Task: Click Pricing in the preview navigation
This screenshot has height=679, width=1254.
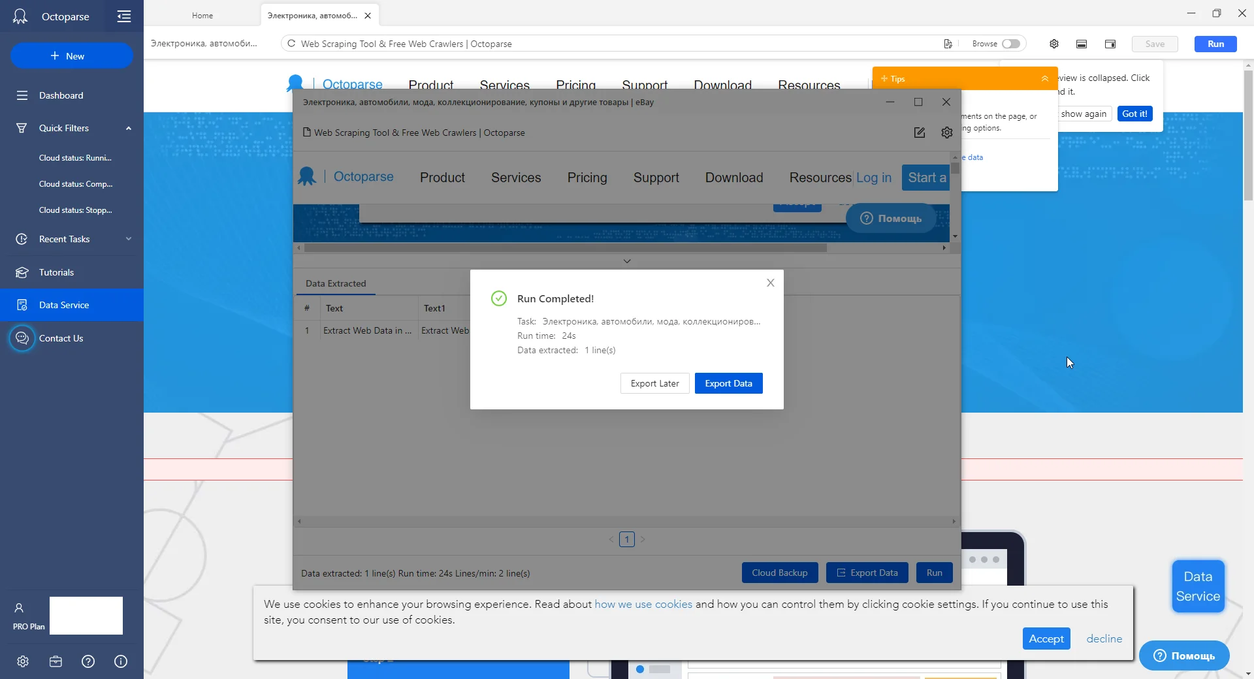Action: pyautogui.click(x=587, y=178)
